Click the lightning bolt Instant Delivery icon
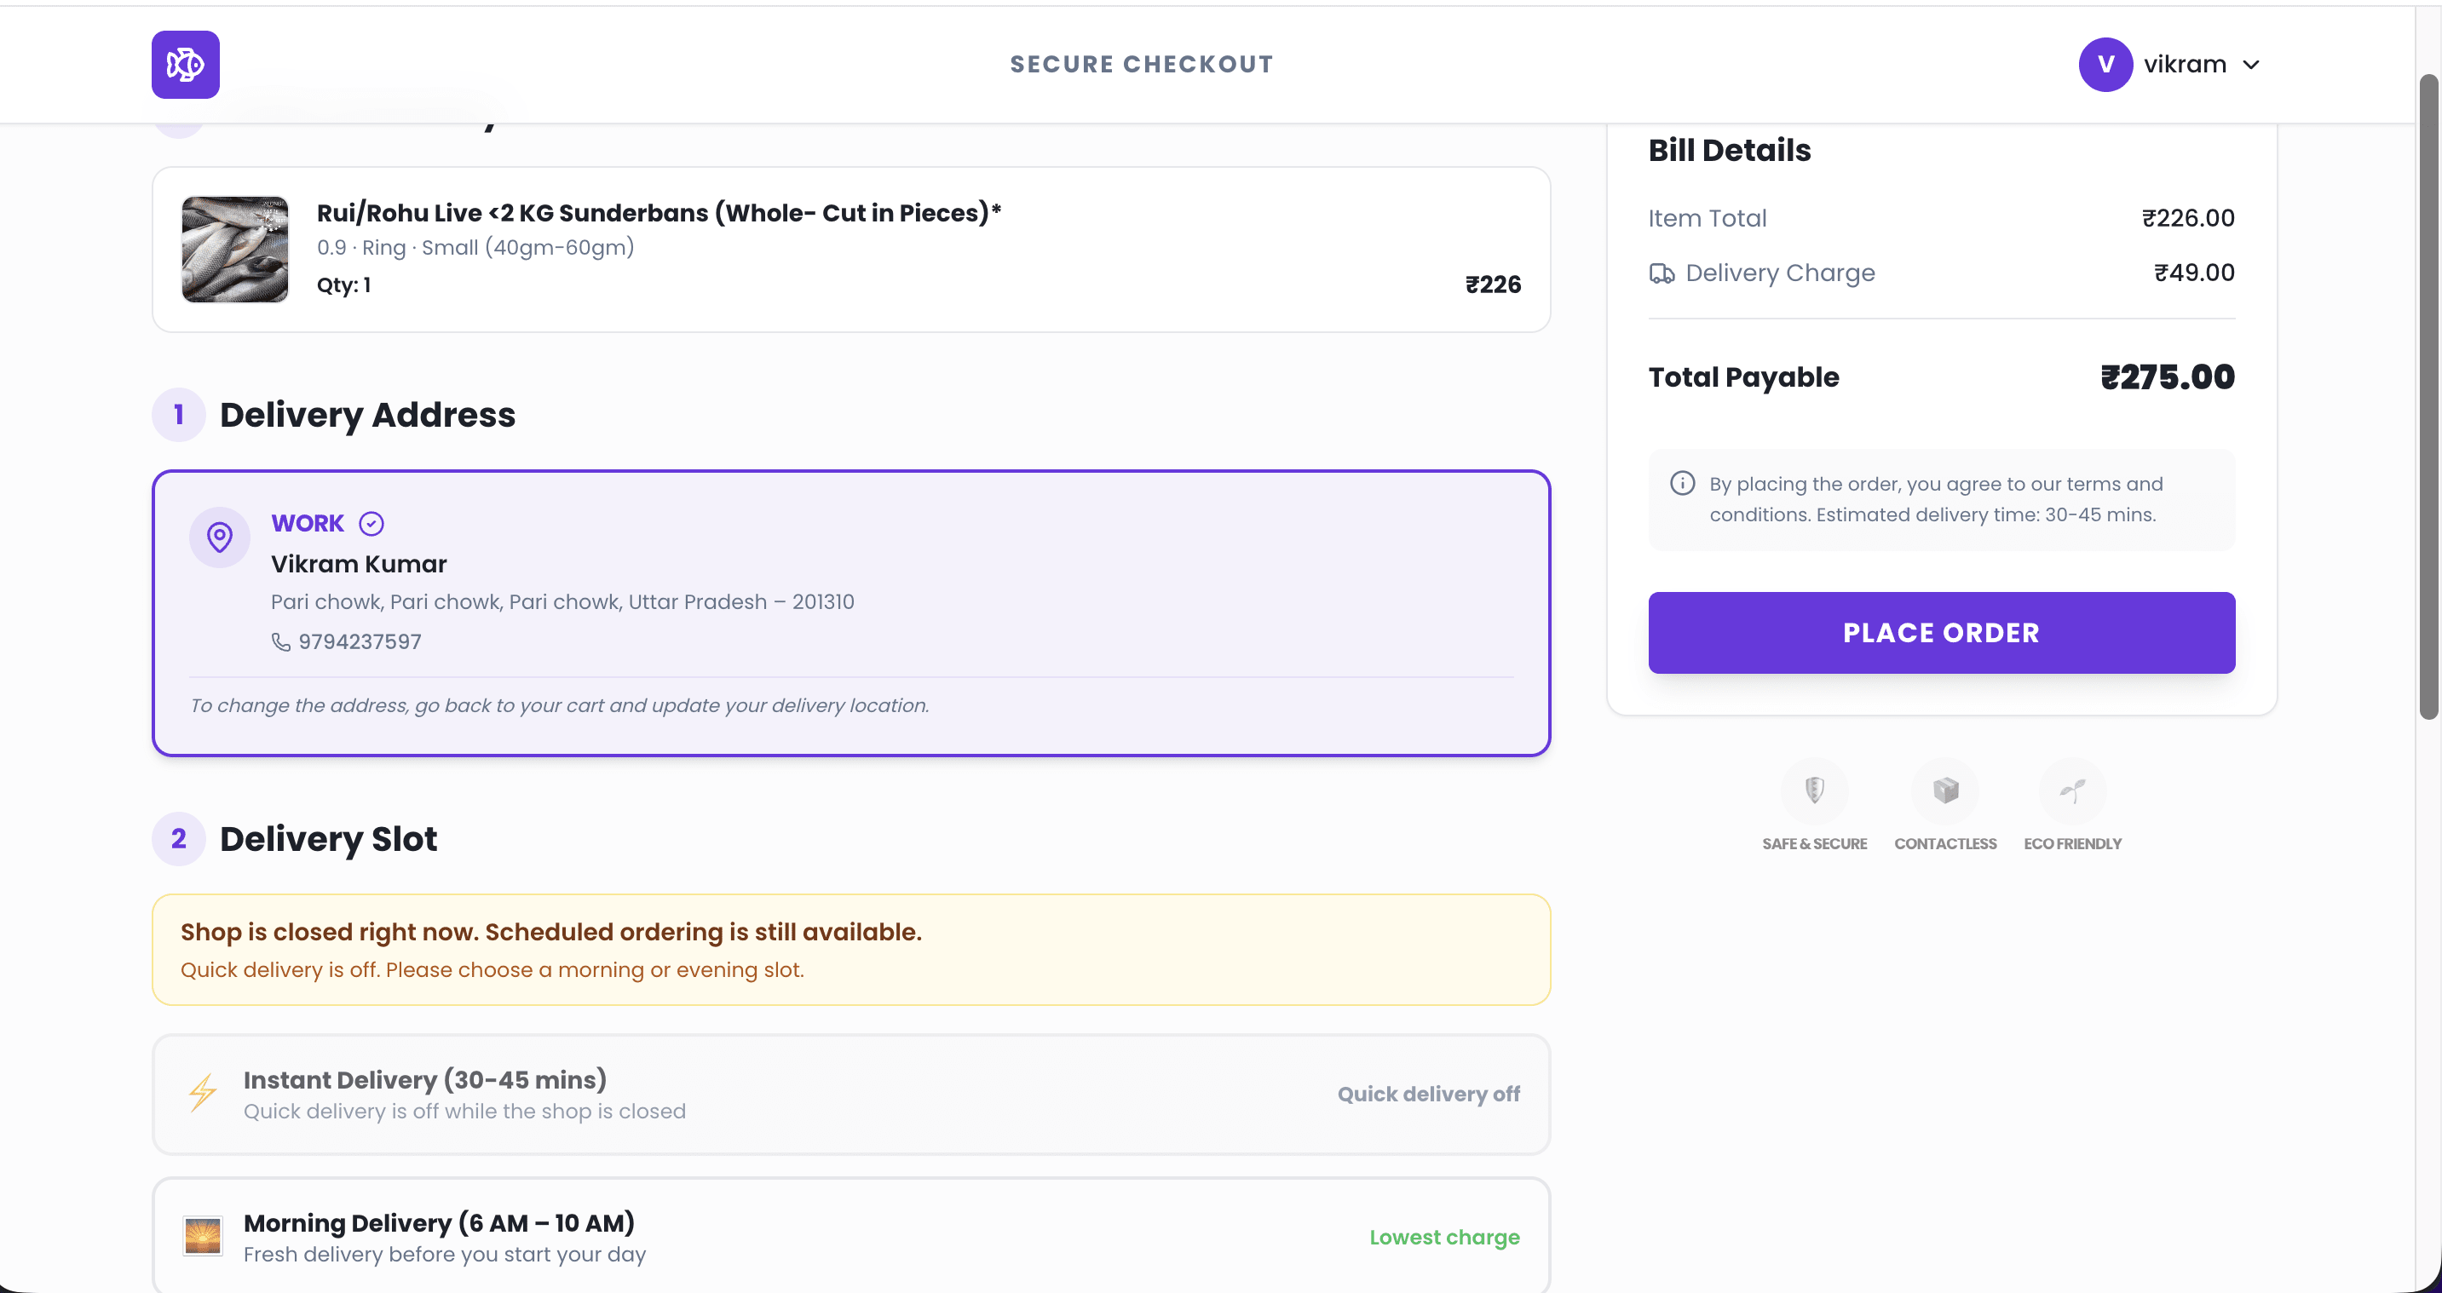 (x=202, y=1093)
